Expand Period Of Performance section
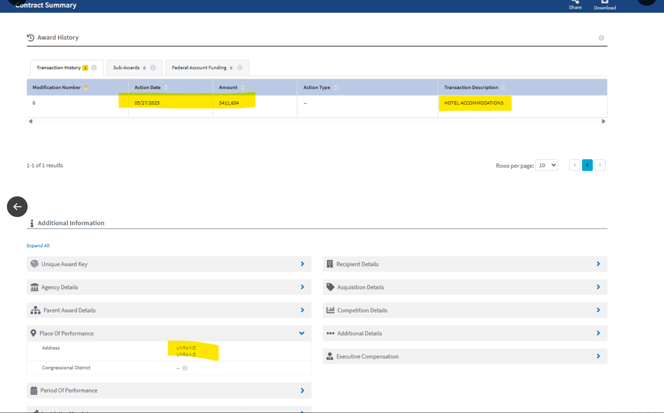Viewport: 664px width, 413px height. click(169, 390)
